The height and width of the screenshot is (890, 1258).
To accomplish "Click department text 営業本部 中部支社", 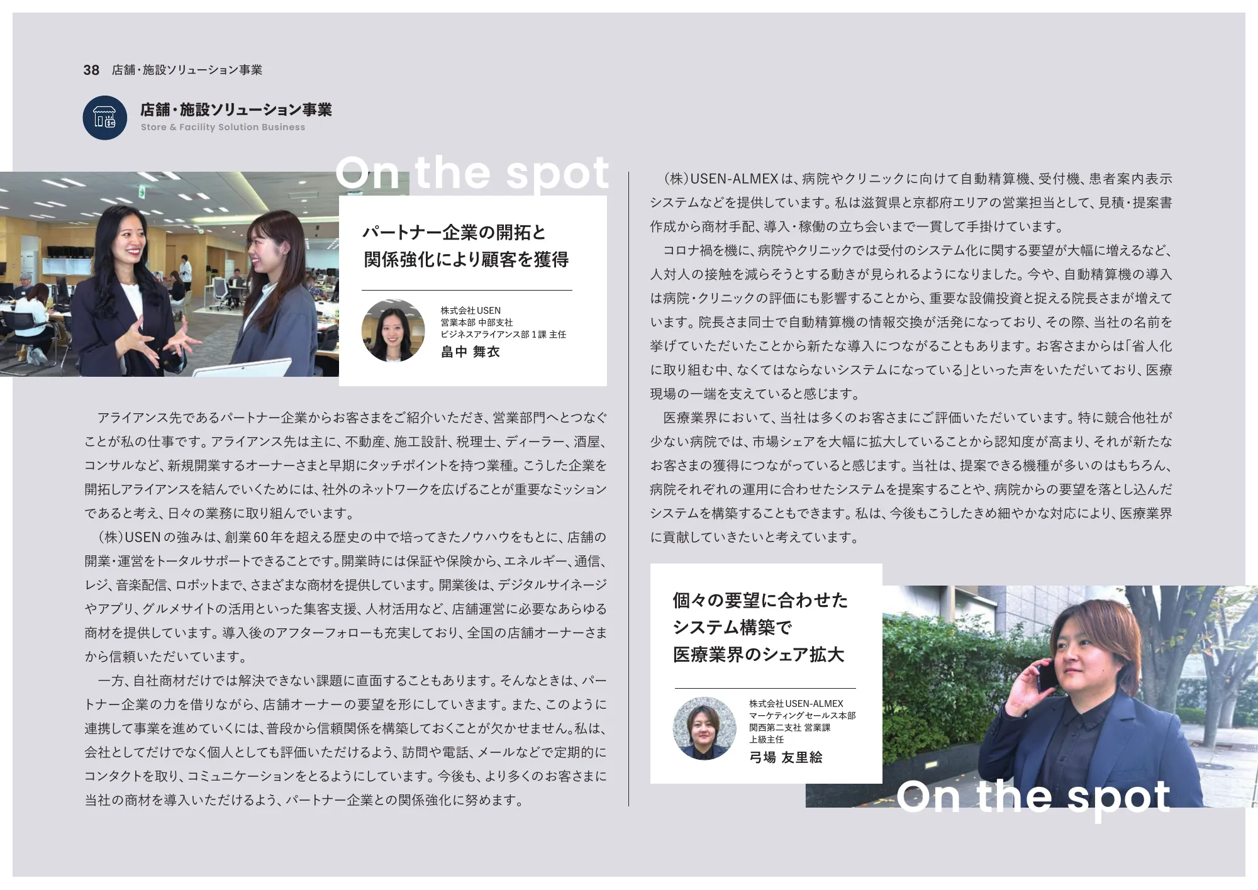I will pos(476,322).
